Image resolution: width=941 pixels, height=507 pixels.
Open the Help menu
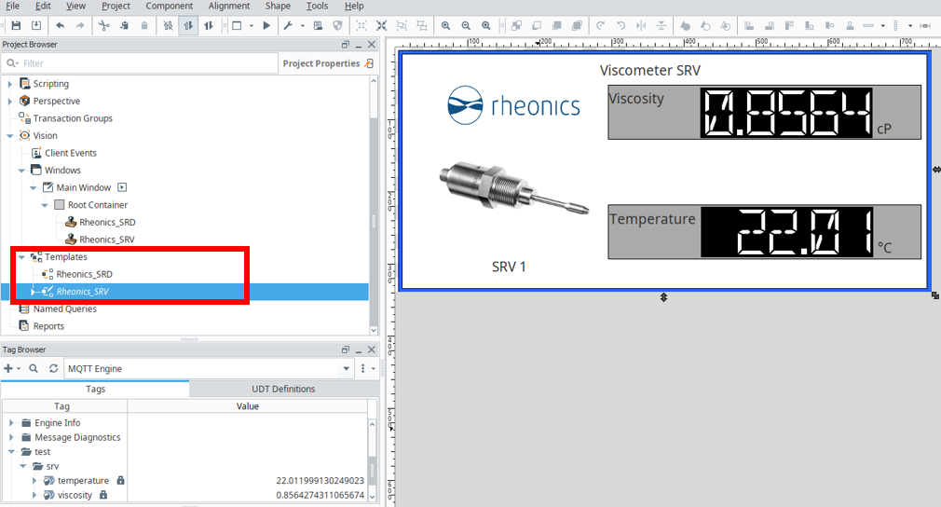point(354,6)
